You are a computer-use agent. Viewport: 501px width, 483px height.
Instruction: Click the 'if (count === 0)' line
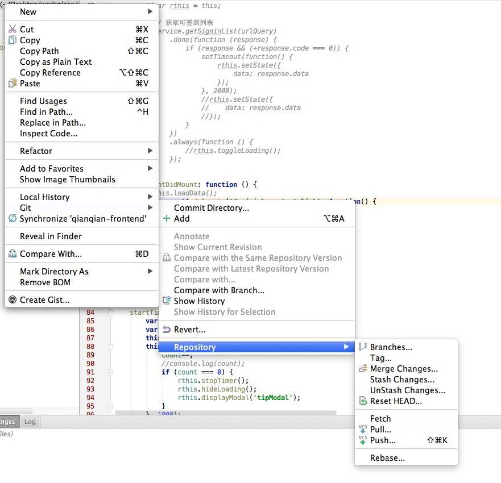coord(197,372)
